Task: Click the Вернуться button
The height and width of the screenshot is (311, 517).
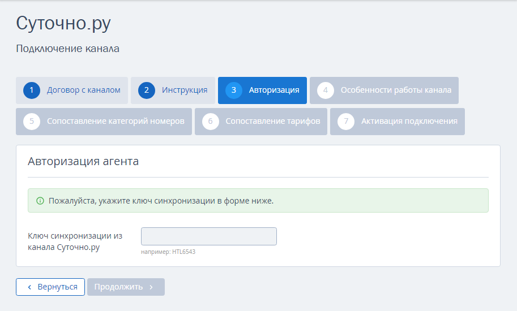Action: point(50,287)
